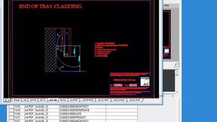Click the *U16 cell in the DATE row
The height and width of the screenshot is (122, 217).
click(x=19, y=114)
